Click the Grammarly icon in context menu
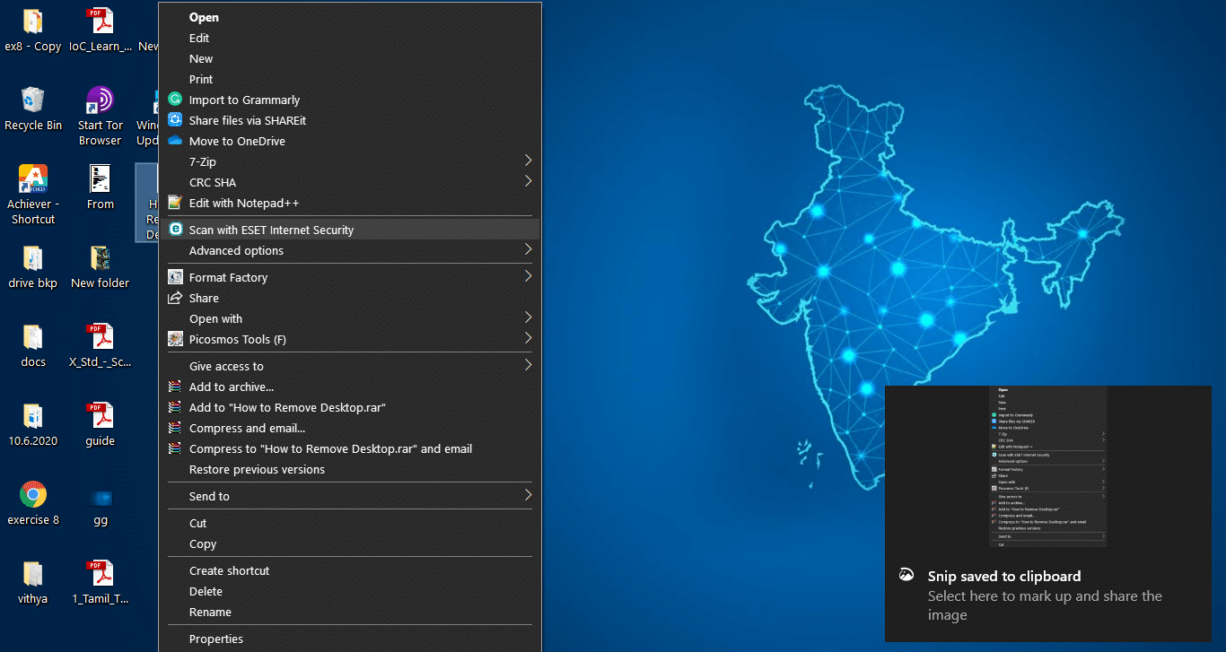Image resolution: width=1226 pixels, height=652 pixels. tap(175, 100)
